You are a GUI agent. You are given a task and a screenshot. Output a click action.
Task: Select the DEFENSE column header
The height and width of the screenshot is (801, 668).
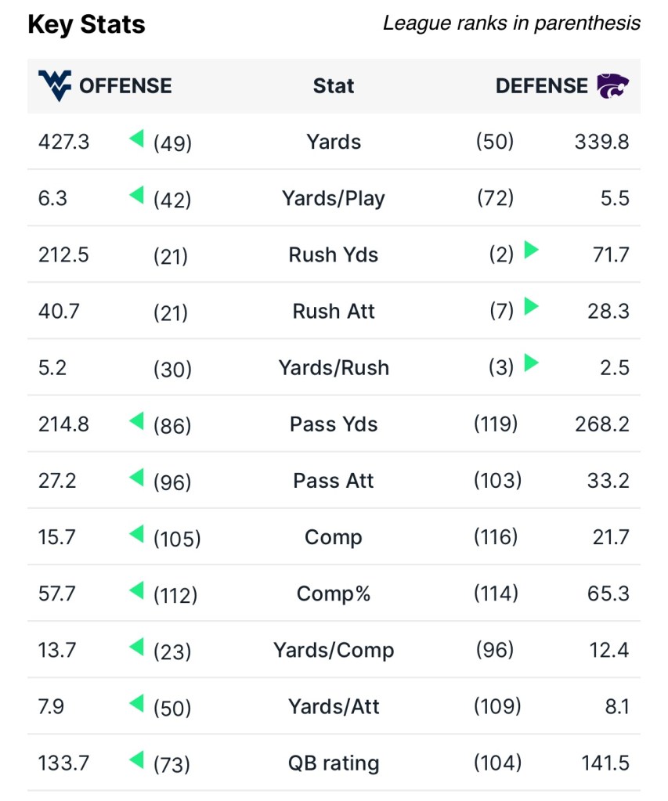coord(541,85)
